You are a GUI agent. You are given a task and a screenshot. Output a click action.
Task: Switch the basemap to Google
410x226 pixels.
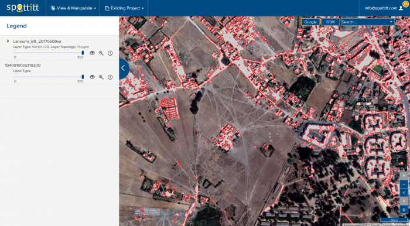[x=310, y=22]
